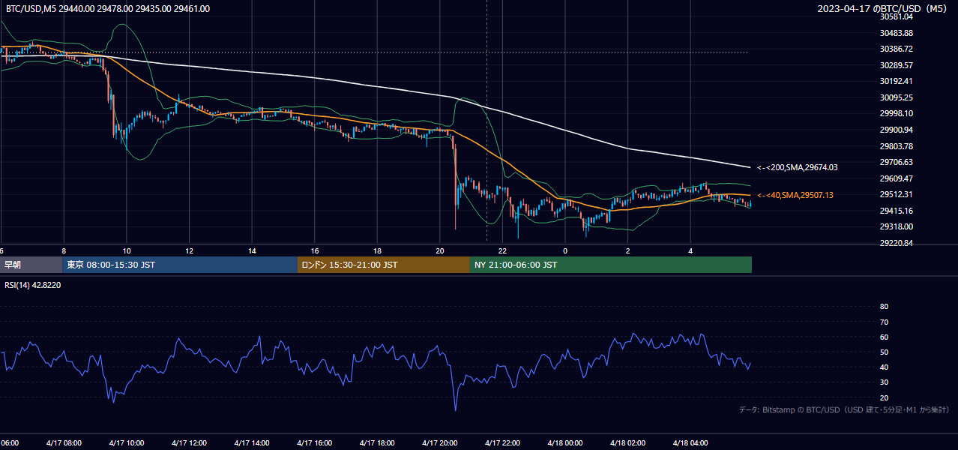958x450 pixels.
Task: Click price axis value 30192.41
Action: coord(896,81)
